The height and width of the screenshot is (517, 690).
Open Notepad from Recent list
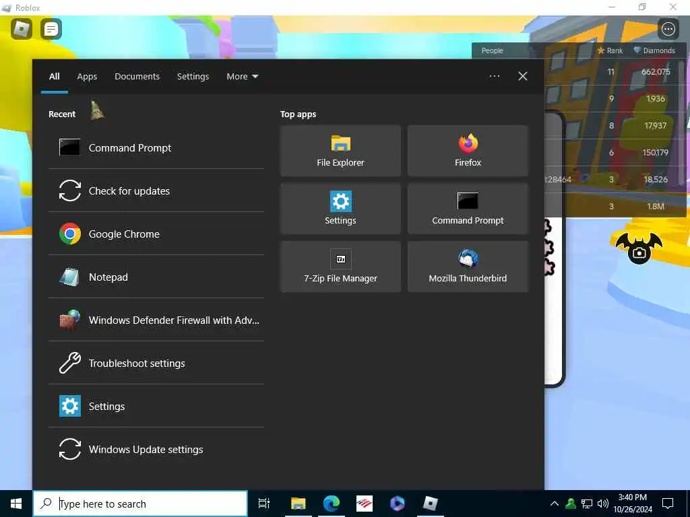pos(156,277)
